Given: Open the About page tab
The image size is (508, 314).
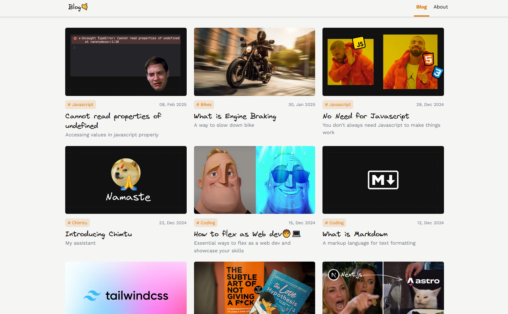Looking at the screenshot, I should 440,7.
